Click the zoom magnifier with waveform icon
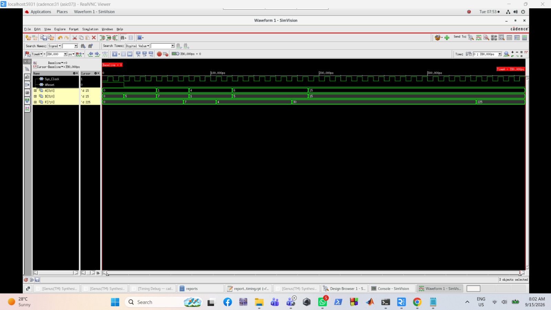 [x=506, y=54]
